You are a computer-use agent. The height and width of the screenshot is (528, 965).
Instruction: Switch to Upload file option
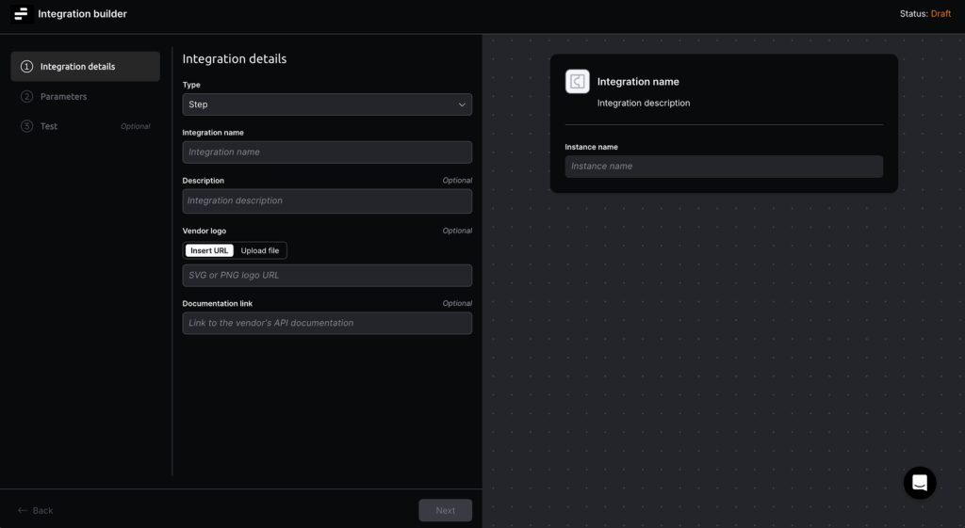[260, 250]
